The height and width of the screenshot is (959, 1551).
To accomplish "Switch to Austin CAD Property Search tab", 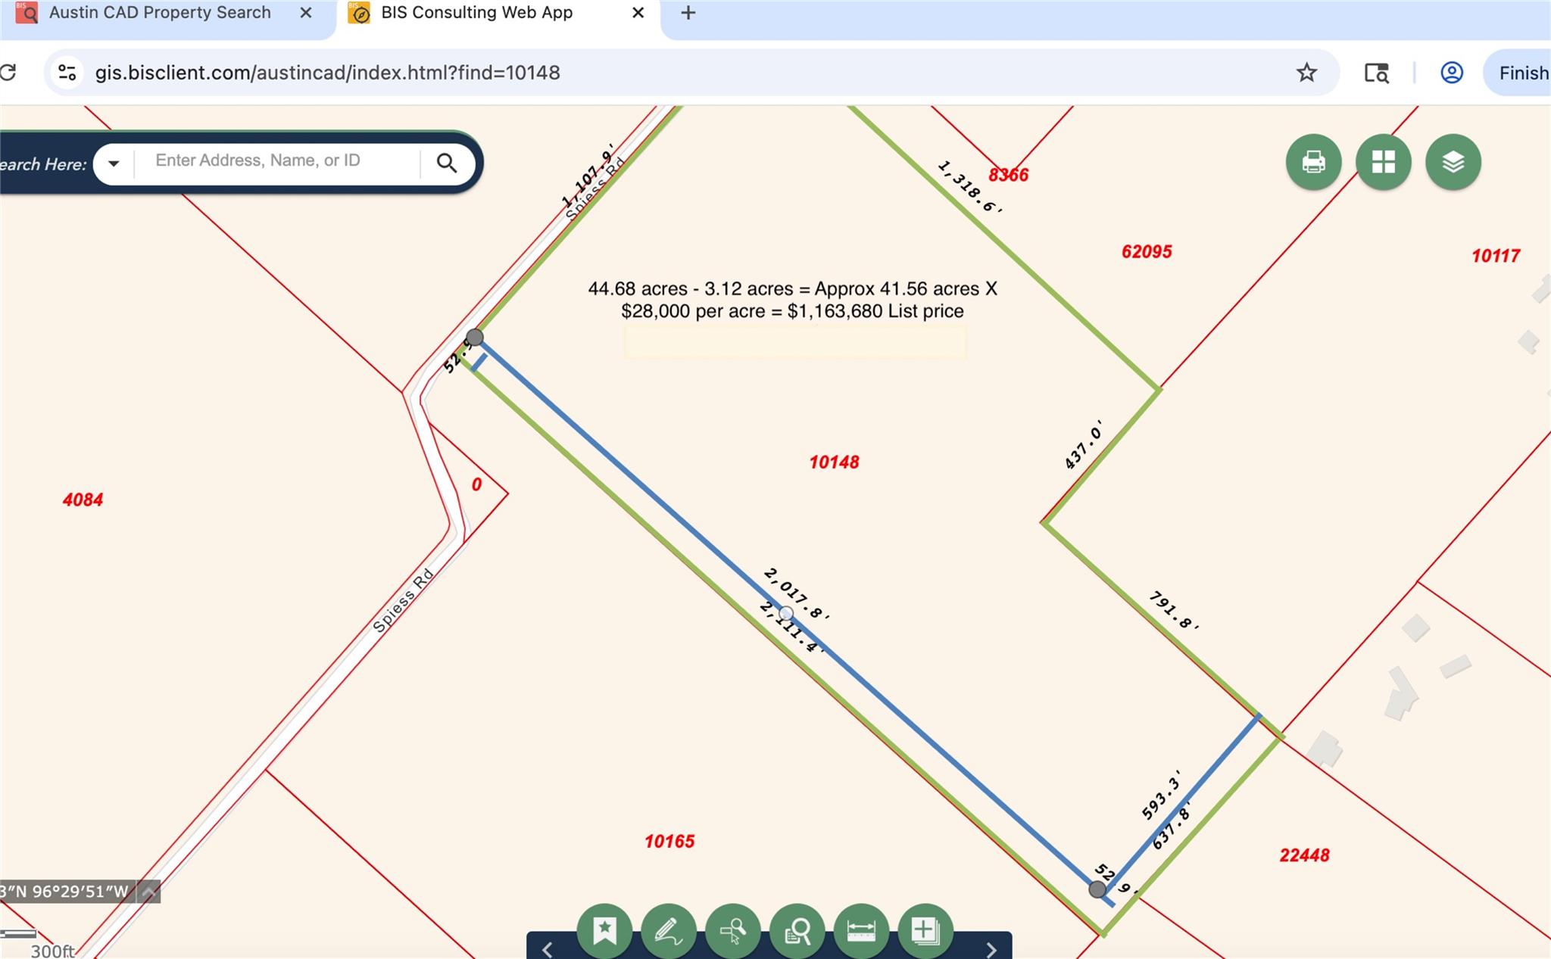I will (x=160, y=13).
